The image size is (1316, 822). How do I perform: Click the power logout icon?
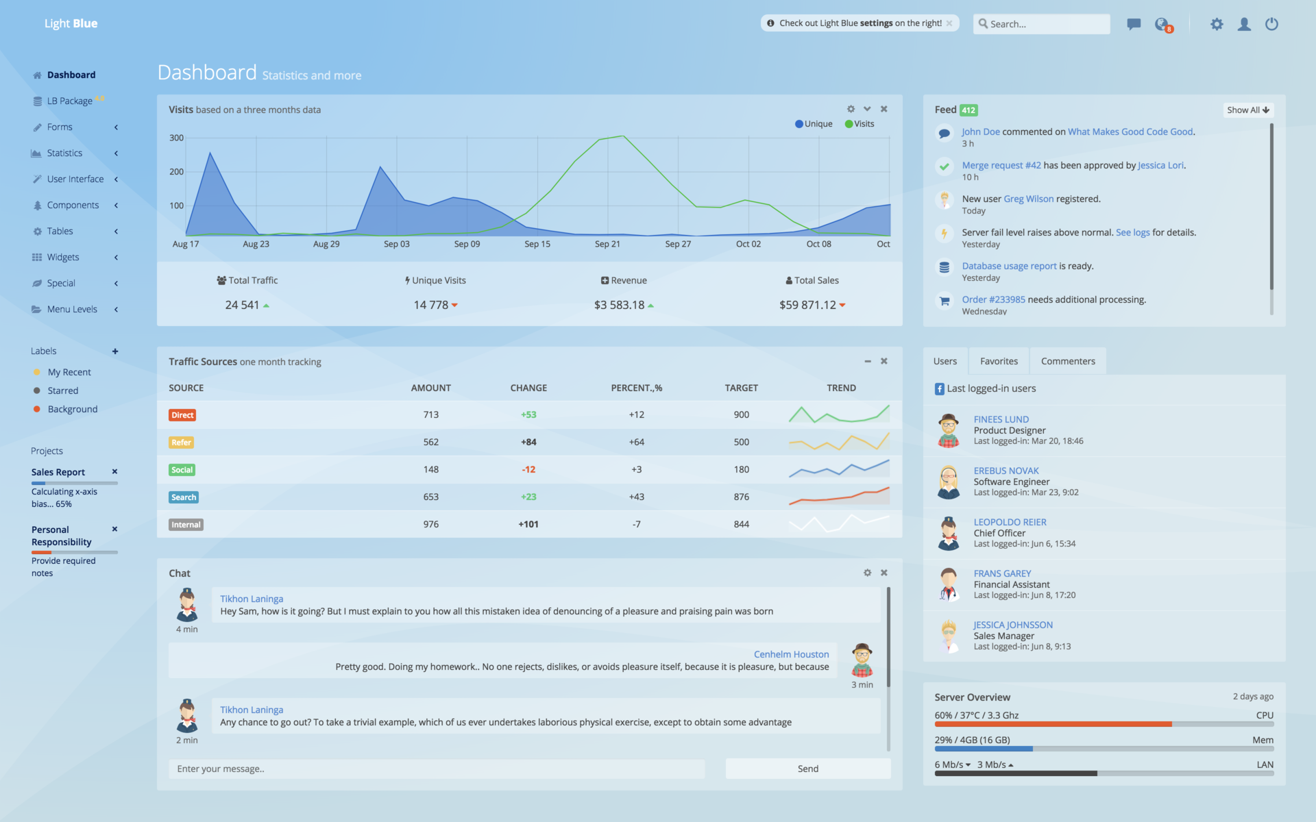[1271, 24]
